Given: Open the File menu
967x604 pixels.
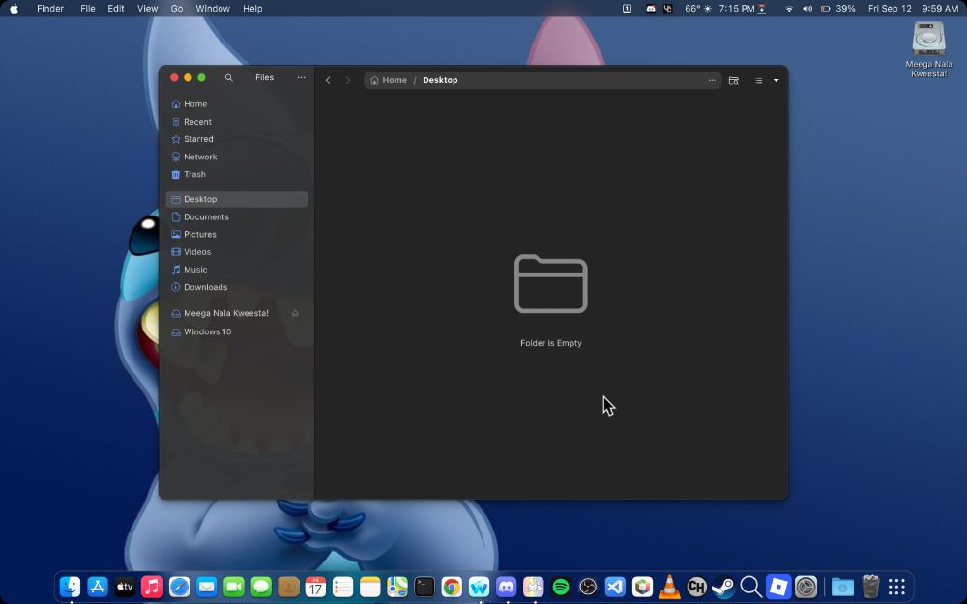Looking at the screenshot, I should [88, 9].
